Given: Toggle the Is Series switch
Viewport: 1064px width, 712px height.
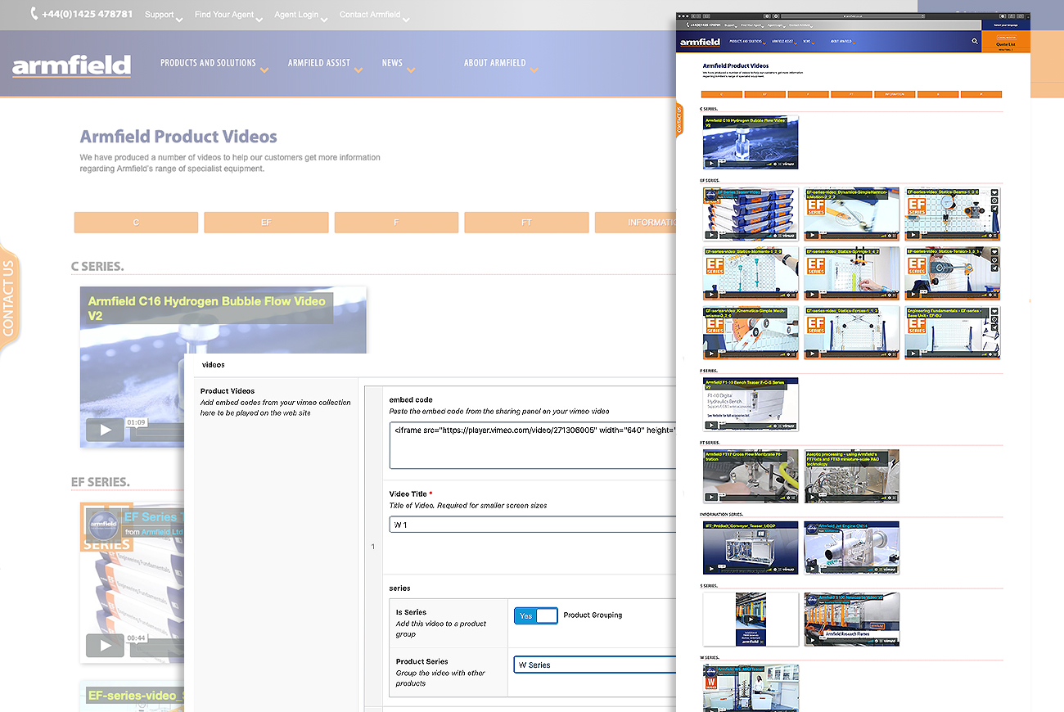Looking at the screenshot, I should coord(536,615).
